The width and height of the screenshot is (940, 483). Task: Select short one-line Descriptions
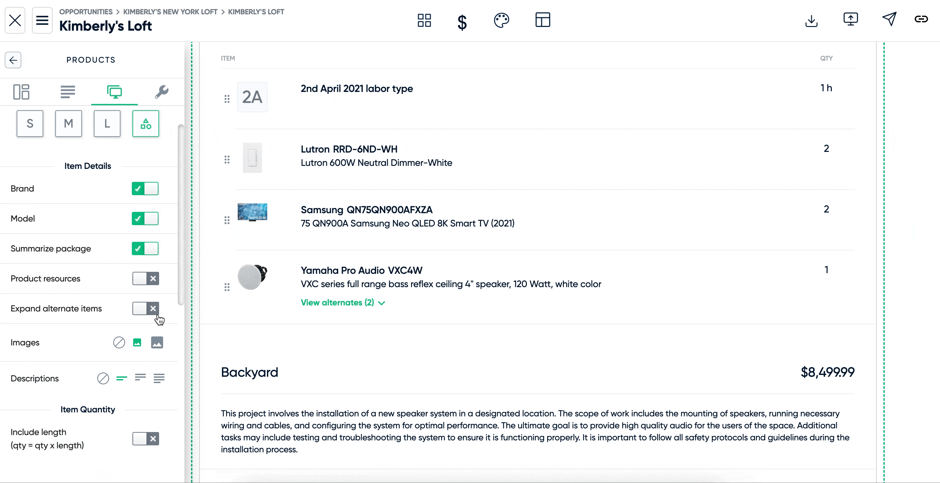[121, 378]
